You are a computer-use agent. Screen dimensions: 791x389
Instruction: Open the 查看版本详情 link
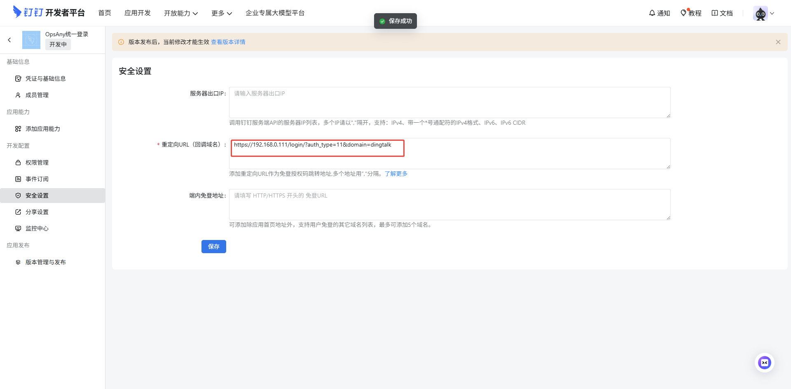tap(228, 42)
